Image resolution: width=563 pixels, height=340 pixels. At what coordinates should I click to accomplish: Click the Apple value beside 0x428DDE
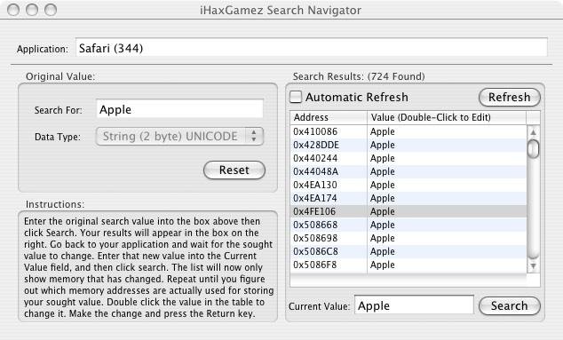tap(383, 145)
